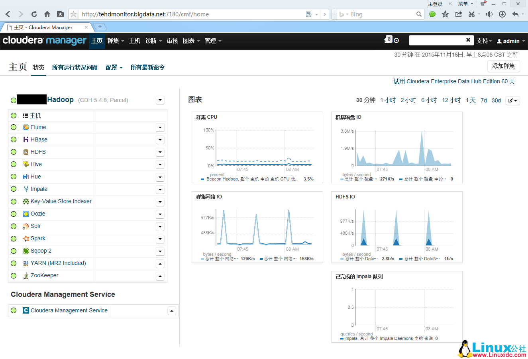
Task: Switch to the 所有运行状况问题 tab
Action: [x=74, y=67]
